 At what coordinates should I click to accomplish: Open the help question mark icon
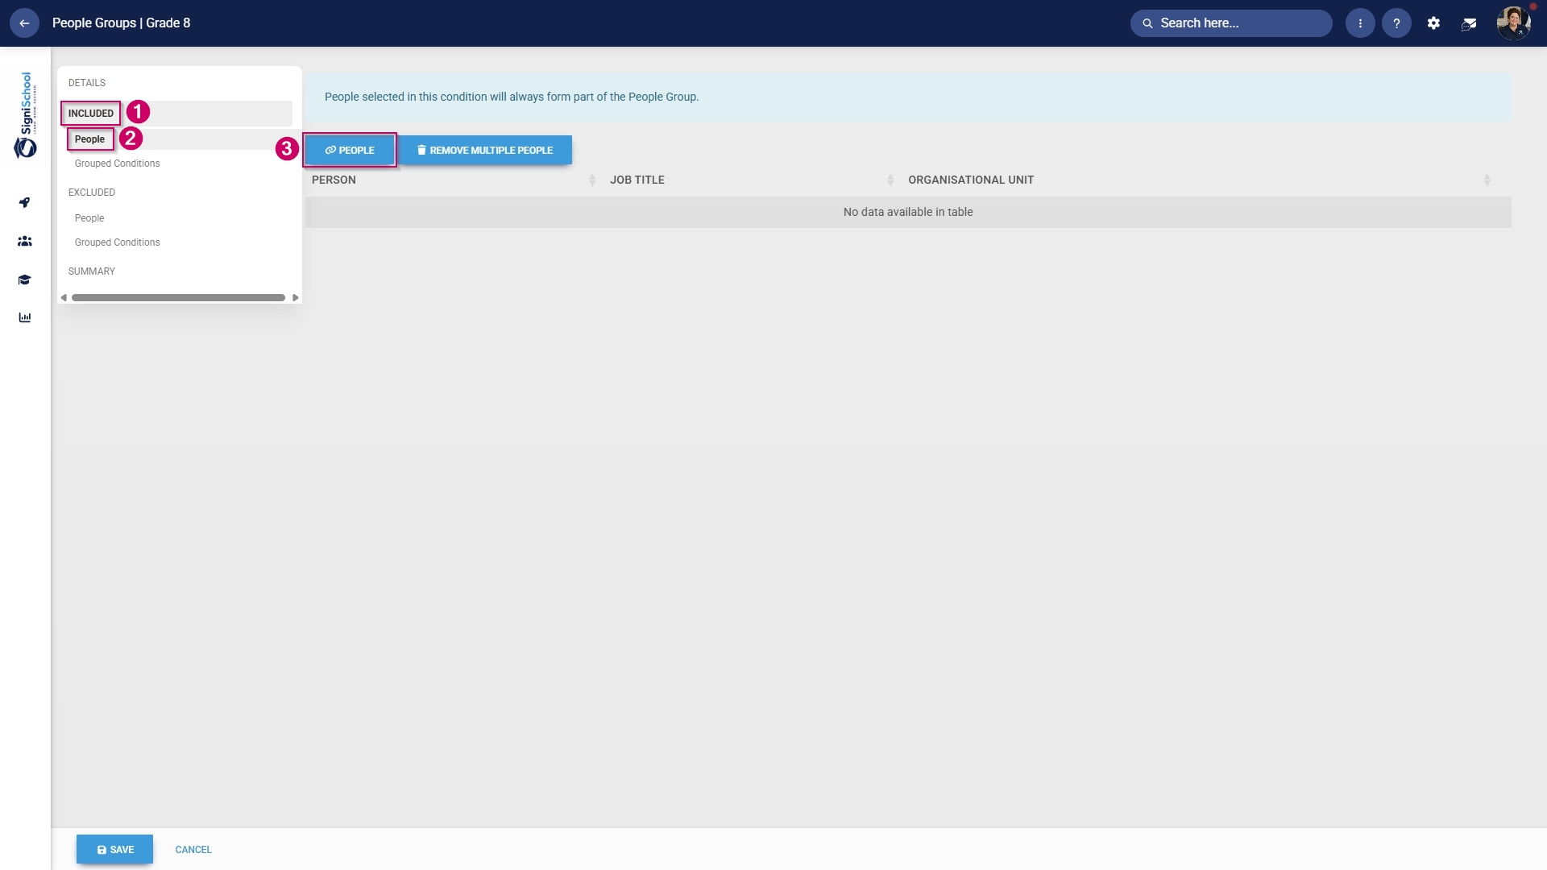[x=1396, y=23]
